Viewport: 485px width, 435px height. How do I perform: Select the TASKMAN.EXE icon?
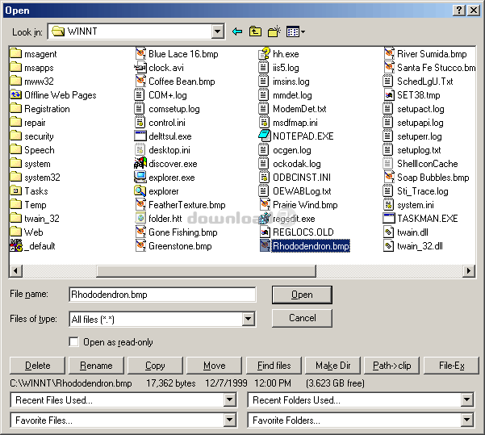point(389,219)
